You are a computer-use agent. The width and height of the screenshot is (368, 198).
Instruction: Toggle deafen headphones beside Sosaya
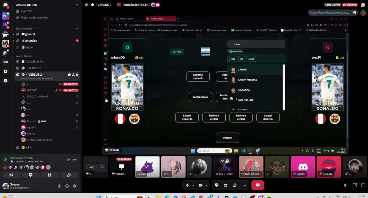pos(67,186)
